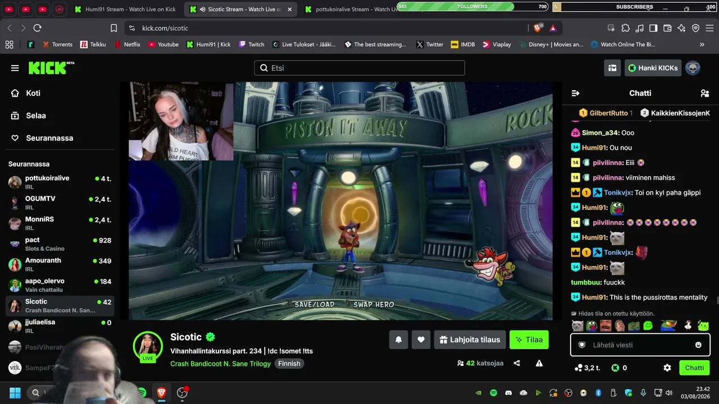The width and height of the screenshot is (719, 404).
Task: Click the Lähetä viesti chat input
Action: tap(640, 345)
